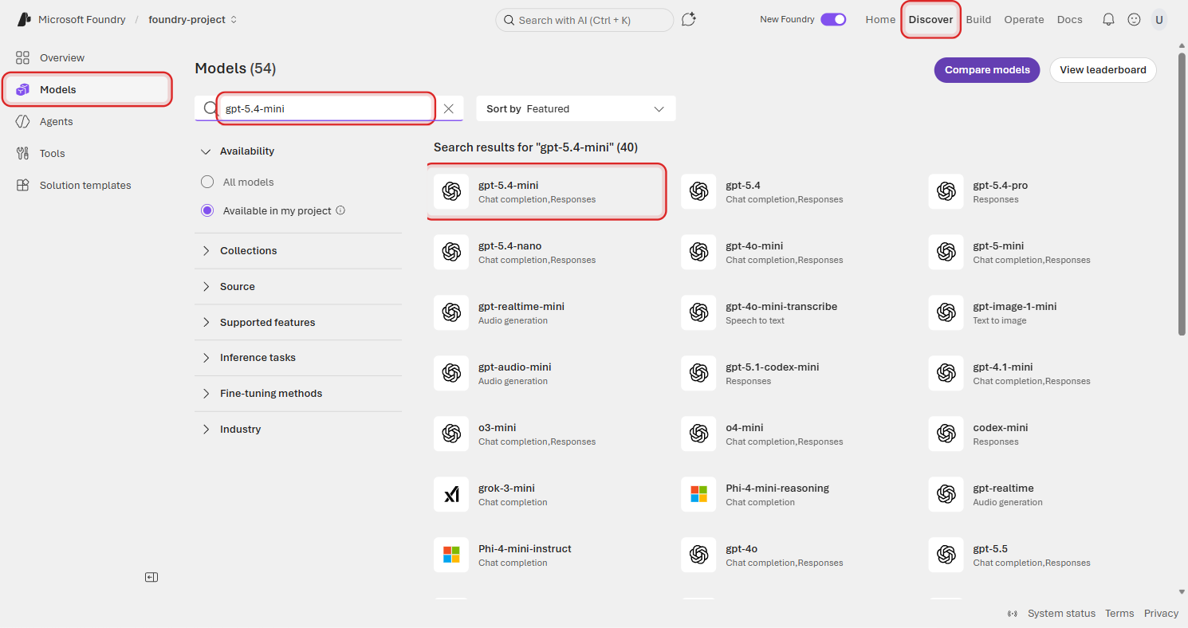Click the info icon beside Available in my project
The height and width of the screenshot is (628, 1188).
[x=340, y=210]
